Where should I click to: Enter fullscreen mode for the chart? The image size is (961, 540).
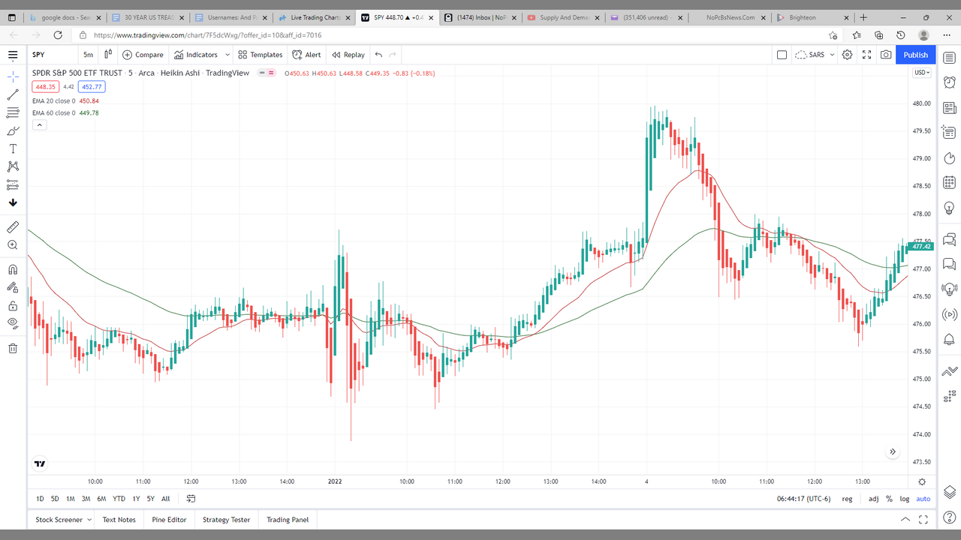(866, 55)
